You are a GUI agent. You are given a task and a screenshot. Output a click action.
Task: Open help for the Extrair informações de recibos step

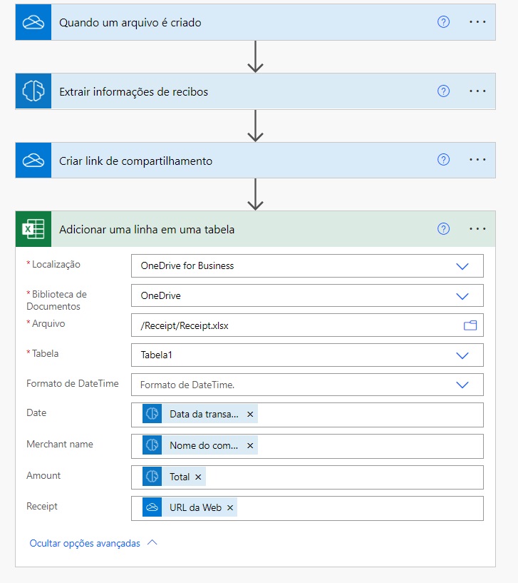pos(443,91)
